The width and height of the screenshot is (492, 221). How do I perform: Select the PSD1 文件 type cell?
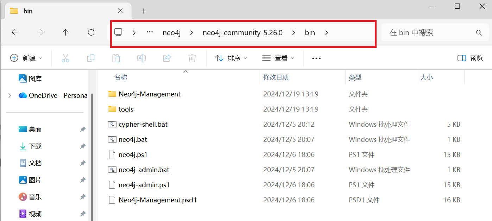(x=364, y=200)
